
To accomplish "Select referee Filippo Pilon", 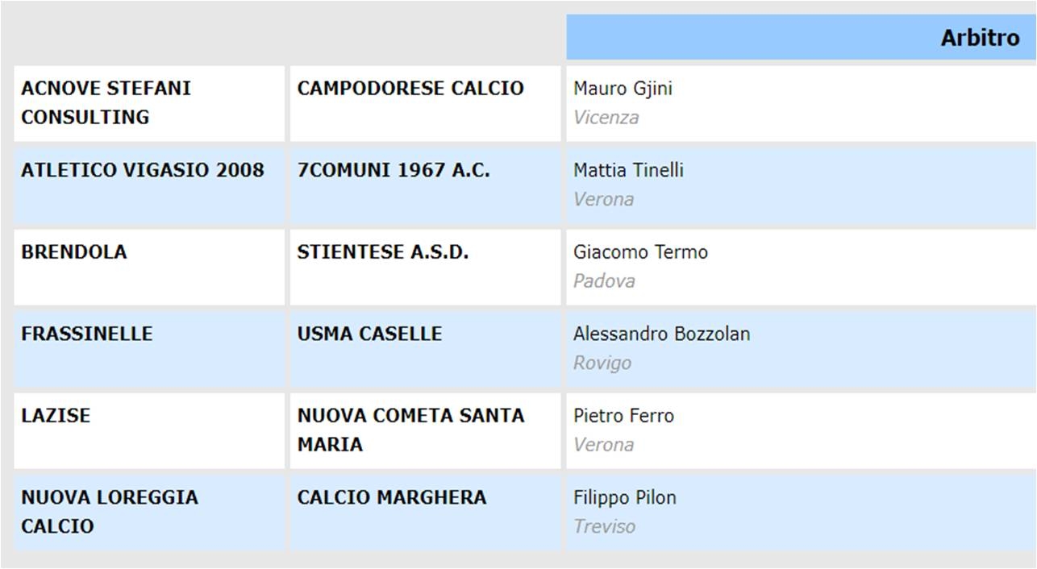I will click(x=625, y=497).
